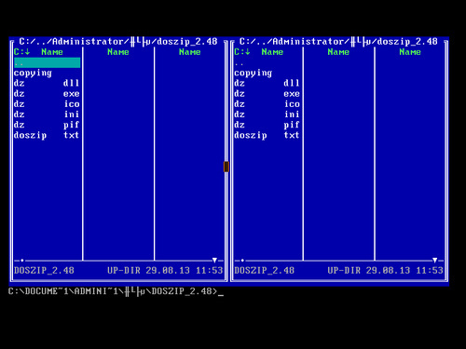Select 'dz exe' file in left panel

[x=47, y=94]
